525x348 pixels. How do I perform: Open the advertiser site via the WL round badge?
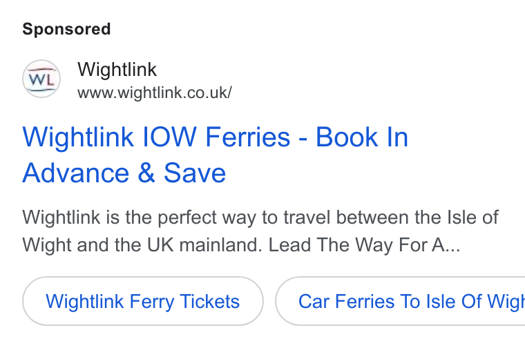41,79
